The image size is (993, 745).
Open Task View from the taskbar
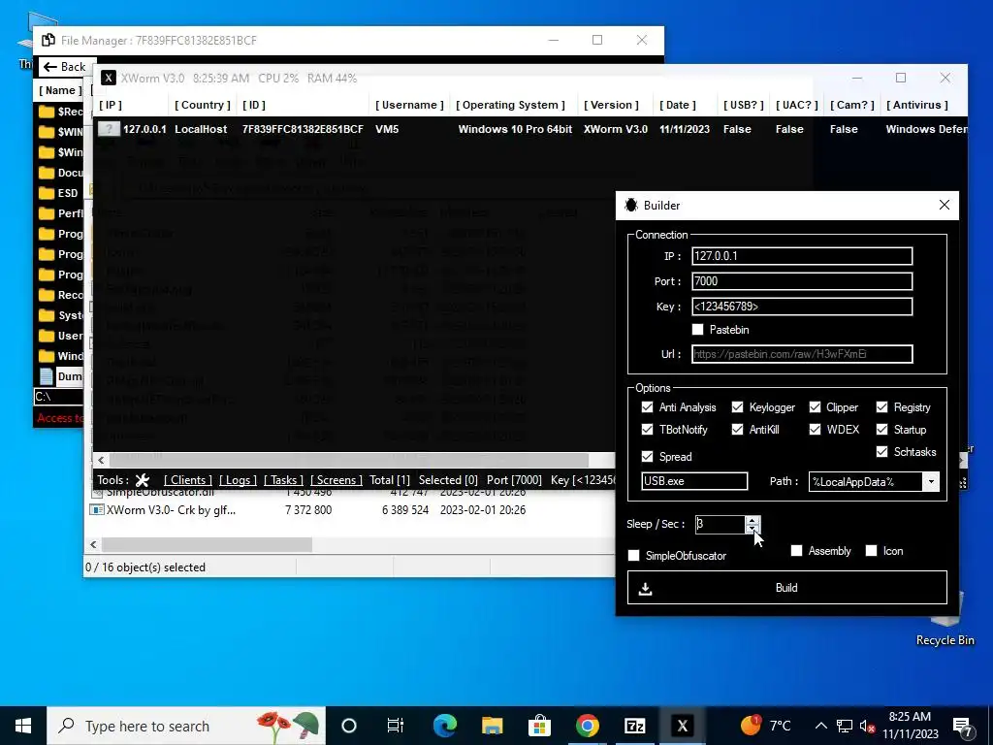pos(396,726)
